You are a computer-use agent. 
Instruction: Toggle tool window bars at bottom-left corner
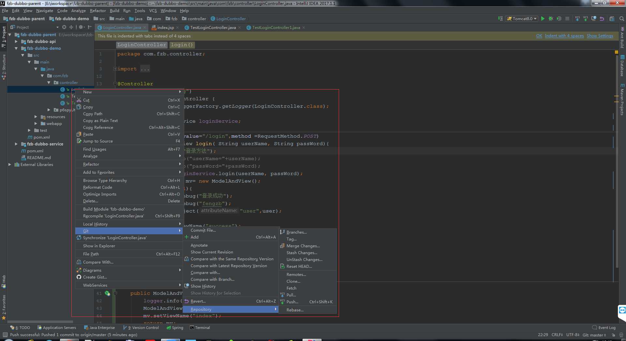5,334
